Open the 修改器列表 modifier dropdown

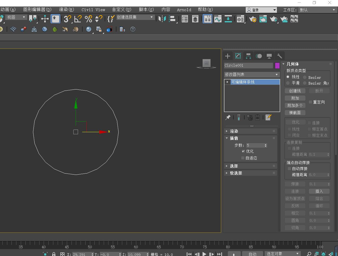(x=251, y=74)
